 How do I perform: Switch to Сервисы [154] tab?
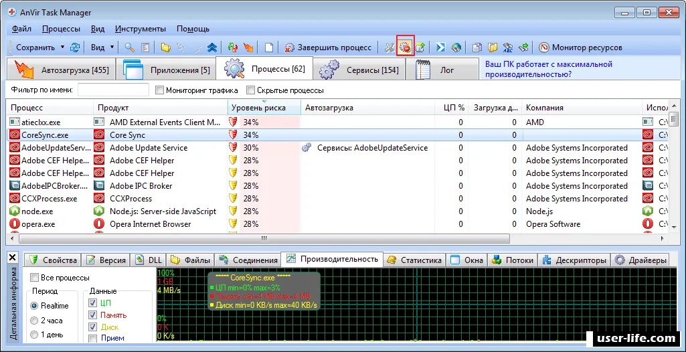359,69
